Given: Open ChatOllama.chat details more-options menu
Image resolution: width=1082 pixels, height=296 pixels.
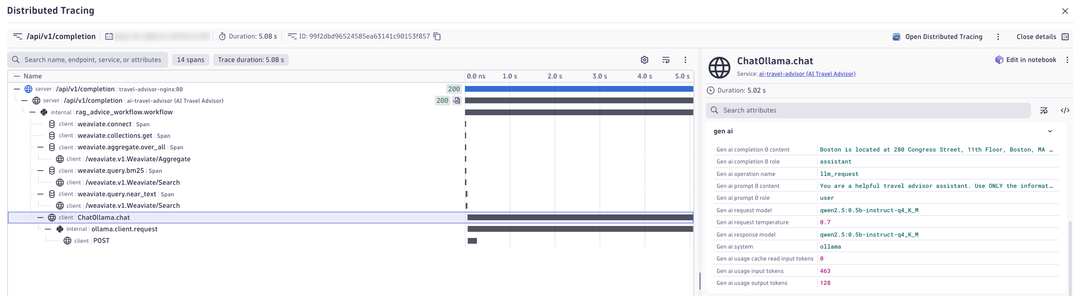Looking at the screenshot, I should (1067, 60).
